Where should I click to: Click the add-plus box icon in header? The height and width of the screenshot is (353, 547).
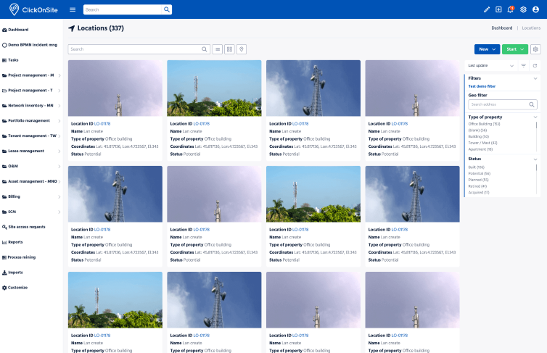point(498,9)
